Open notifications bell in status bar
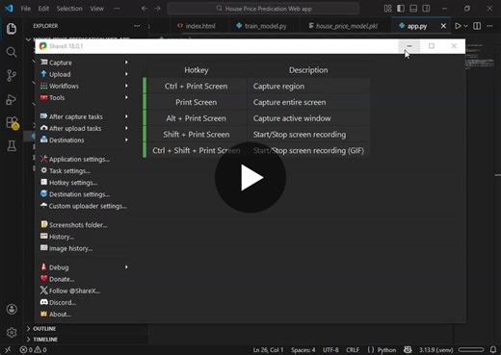501x355 pixels. (x=493, y=349)
